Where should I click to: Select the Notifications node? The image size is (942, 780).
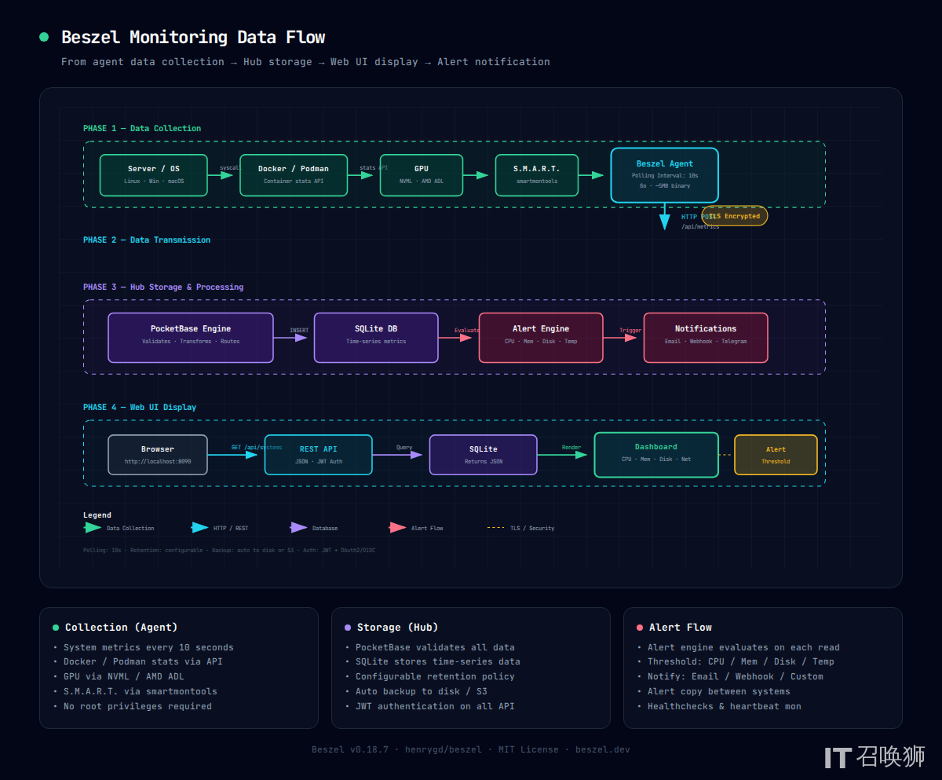click(x=706, y=338)
